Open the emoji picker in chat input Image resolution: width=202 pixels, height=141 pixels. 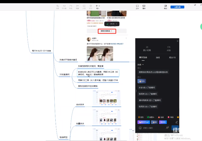click(x=140, y=128)
